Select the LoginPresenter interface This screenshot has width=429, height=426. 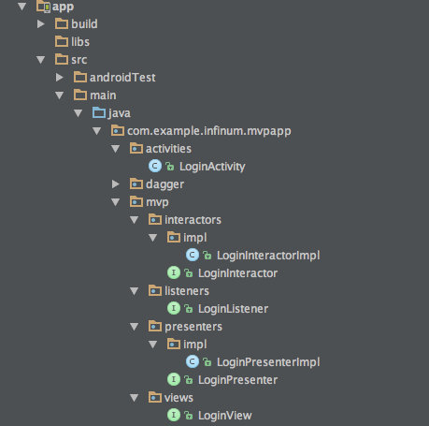click(237, 380)
